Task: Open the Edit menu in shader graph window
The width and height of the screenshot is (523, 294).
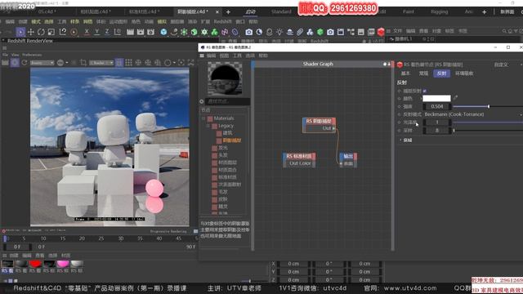Action: tap(211, 56)
